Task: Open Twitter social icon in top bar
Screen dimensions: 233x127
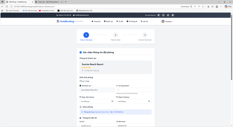Action: pos(168,15)
